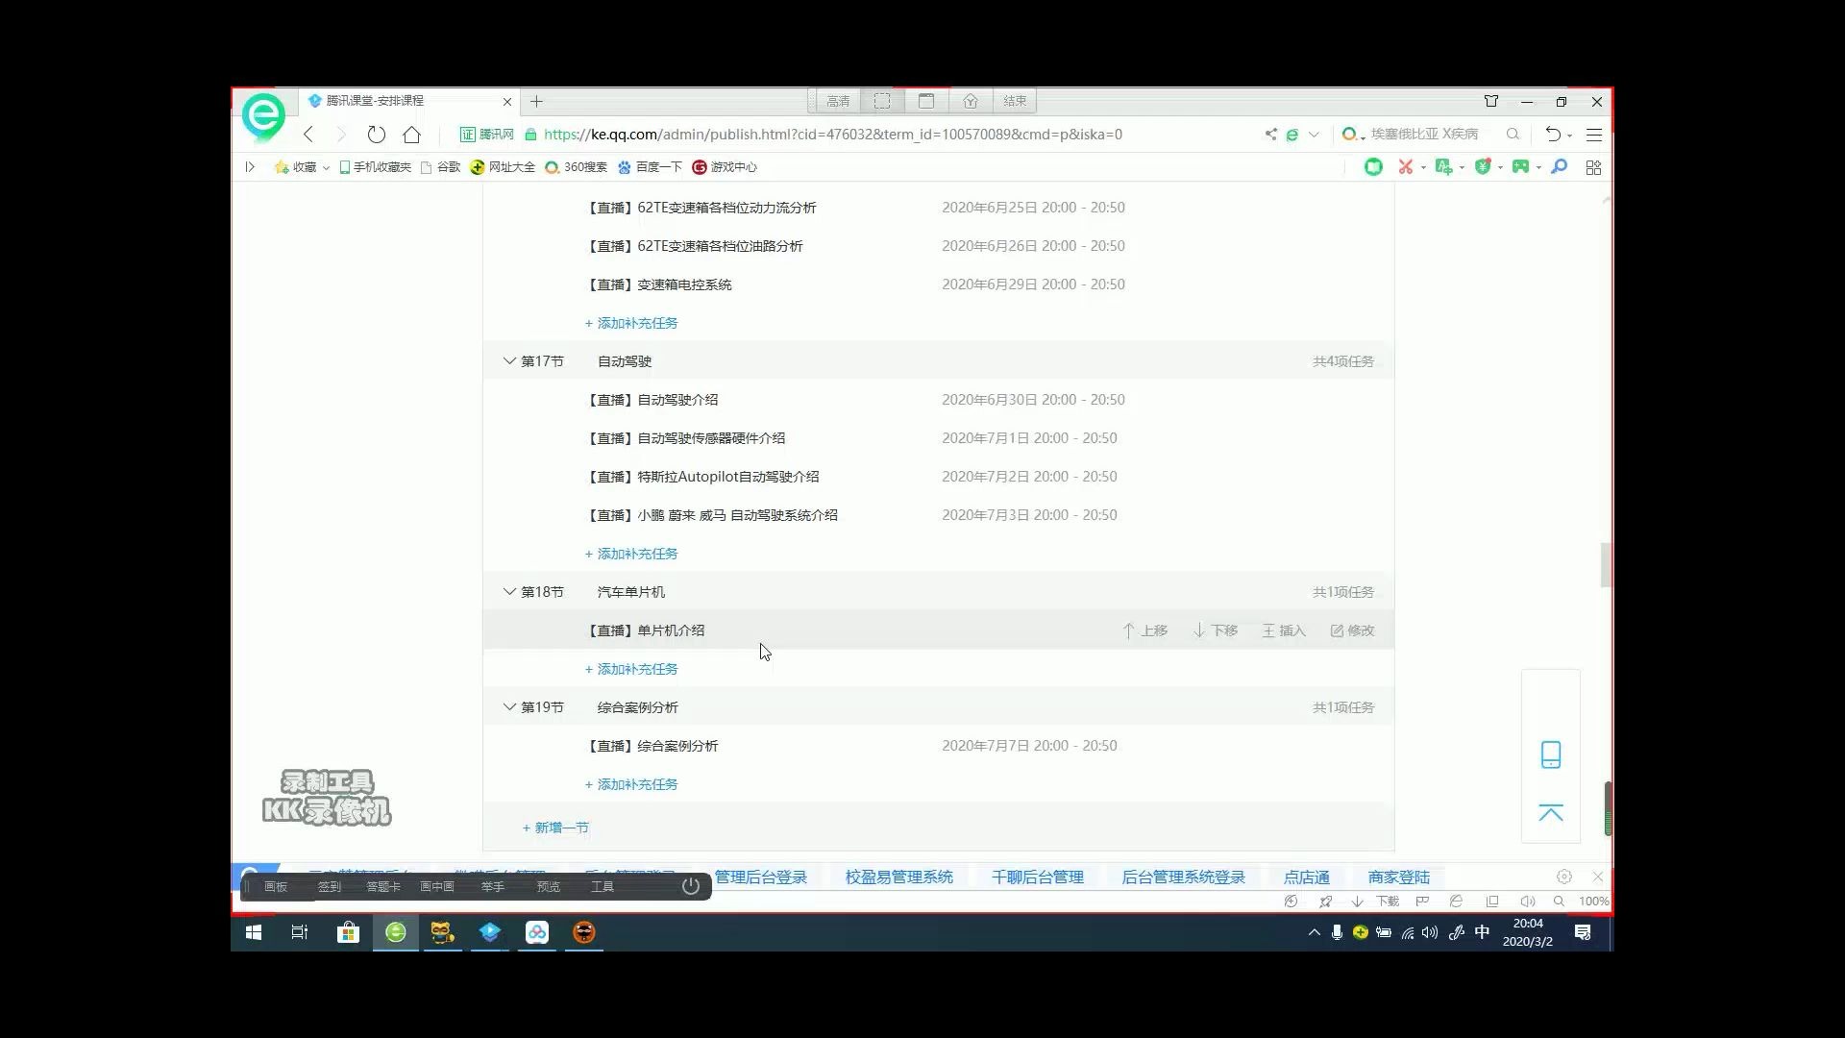Image resolution: width=1845 pixels, height=1038 pixels.
Task: Click 下移 for 单片机介绍 task
Action: click(1216, 630)
